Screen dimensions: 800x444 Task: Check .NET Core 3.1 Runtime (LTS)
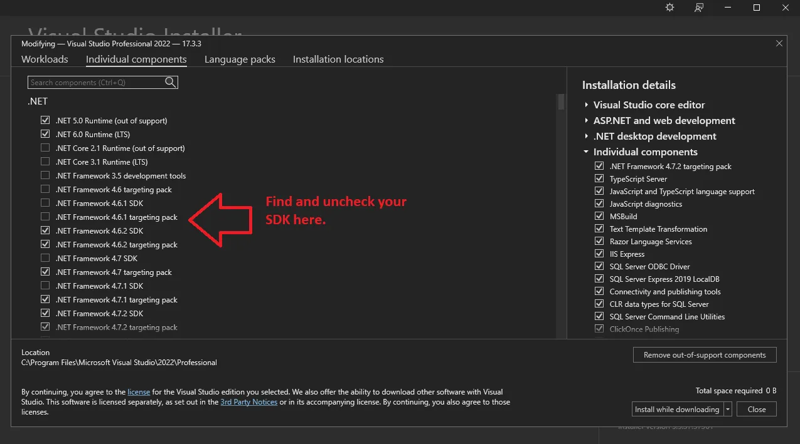click(x=45, y=162)
